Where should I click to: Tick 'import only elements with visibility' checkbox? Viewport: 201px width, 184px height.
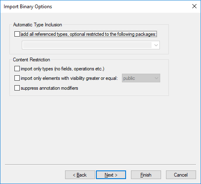[17, 78]
